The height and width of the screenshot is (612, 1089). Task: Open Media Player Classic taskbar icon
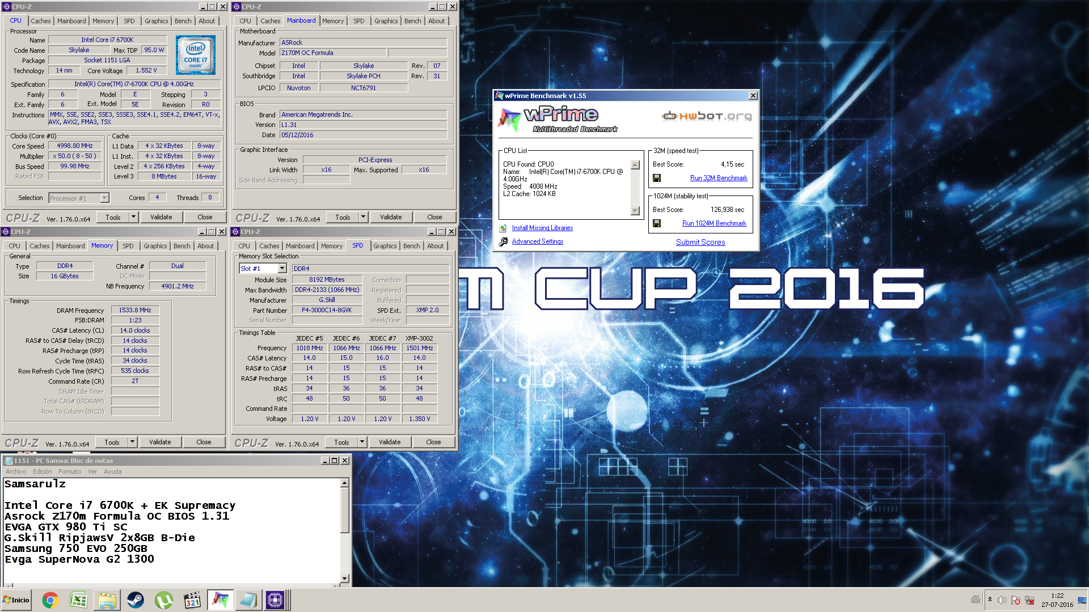pos(192,600)
